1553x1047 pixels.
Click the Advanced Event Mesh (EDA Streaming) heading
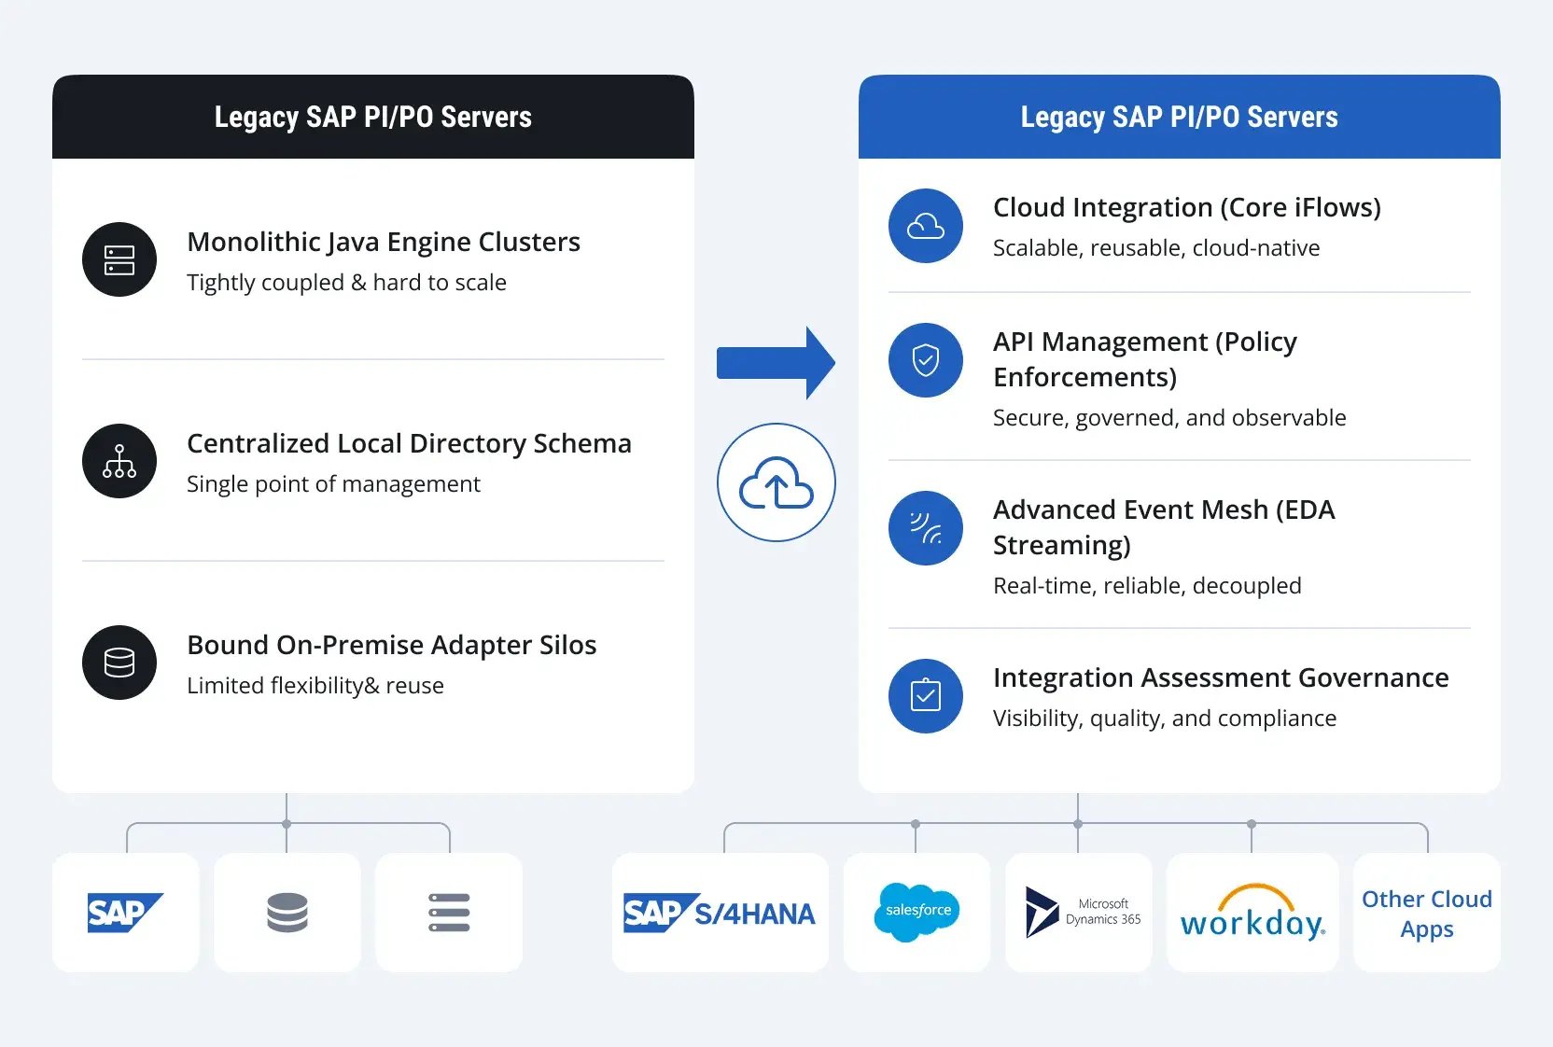pos(1164,527)
